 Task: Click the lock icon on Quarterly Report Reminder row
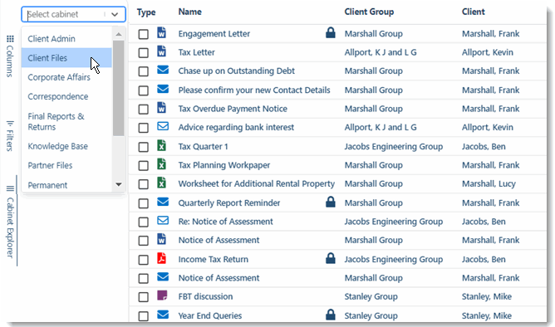(x=331, y=202)
